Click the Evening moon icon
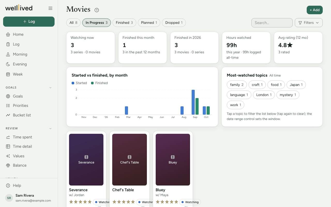This screenshot has width=331, height=207. tap(8, 64)
